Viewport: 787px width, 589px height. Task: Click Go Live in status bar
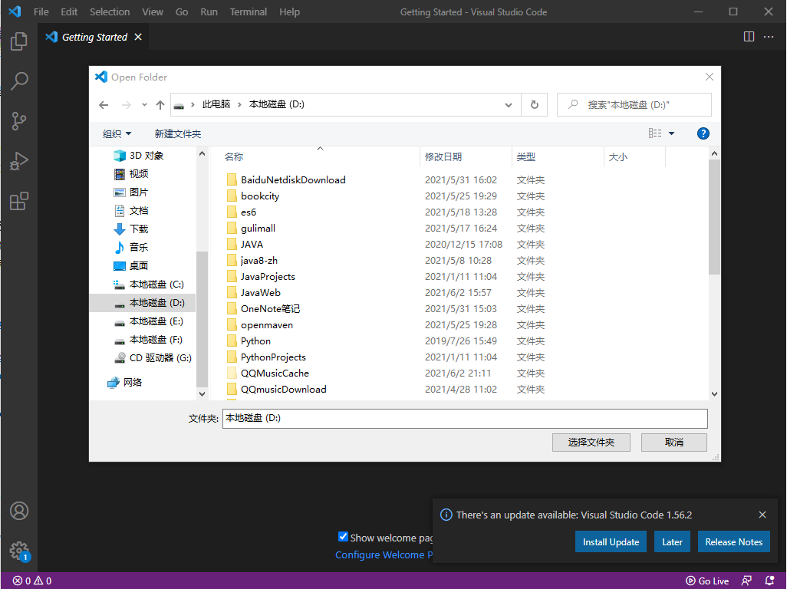pos(707,581)
